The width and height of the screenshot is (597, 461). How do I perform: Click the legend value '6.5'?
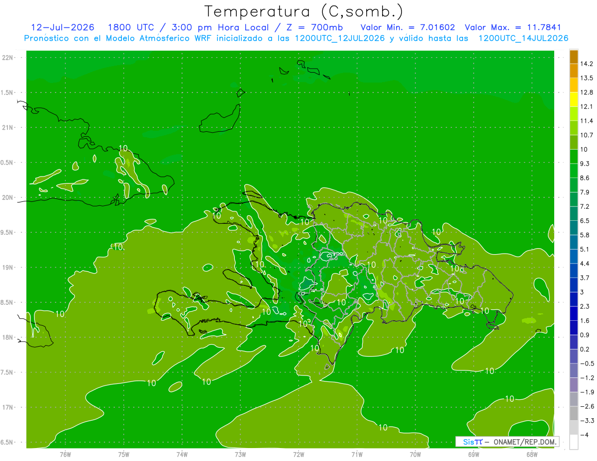click(585, 221)
